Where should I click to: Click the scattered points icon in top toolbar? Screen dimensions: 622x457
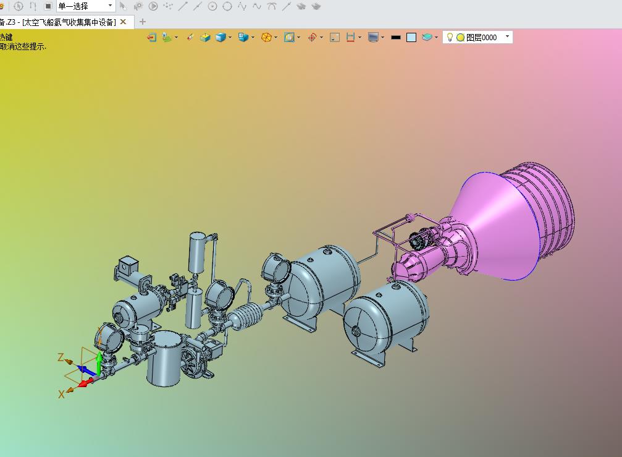click(x=168, y=6)
